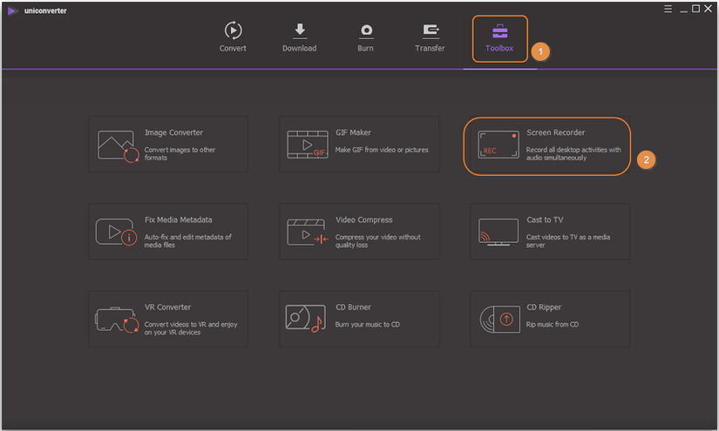The height and width of the screenshot is (431, 719).
Task: Click the Fix Media Metadata info icon
Action: 116,232
